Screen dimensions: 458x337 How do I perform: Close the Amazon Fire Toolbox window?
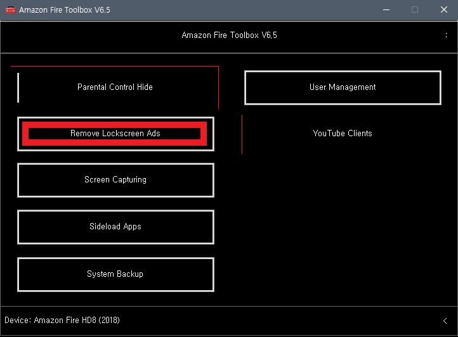pos(443,10)
